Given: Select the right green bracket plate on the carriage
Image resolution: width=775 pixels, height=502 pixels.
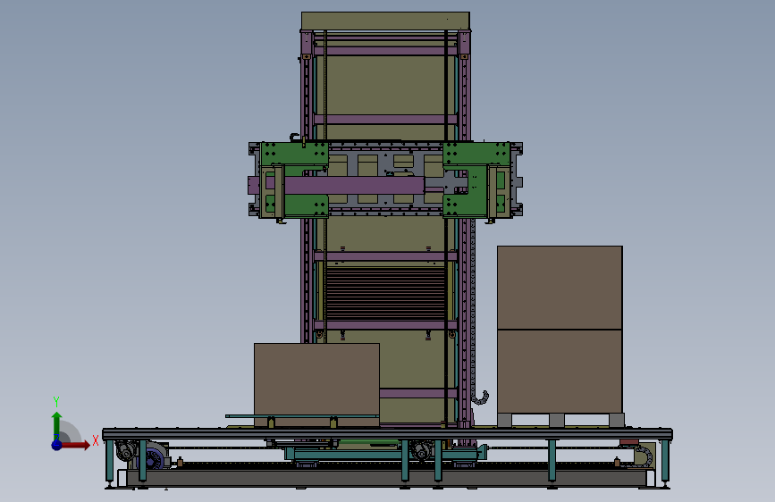Looking at the screenshot, I should [x=476, y=180].
